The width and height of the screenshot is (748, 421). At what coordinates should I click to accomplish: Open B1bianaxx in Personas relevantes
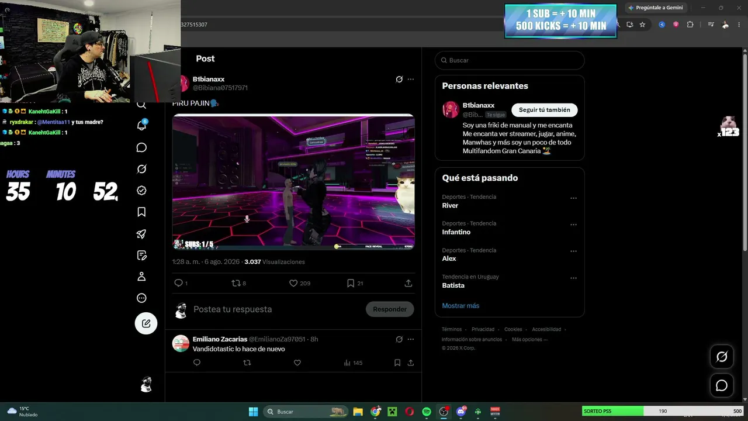pyautogui.click(x=479, y=105)
